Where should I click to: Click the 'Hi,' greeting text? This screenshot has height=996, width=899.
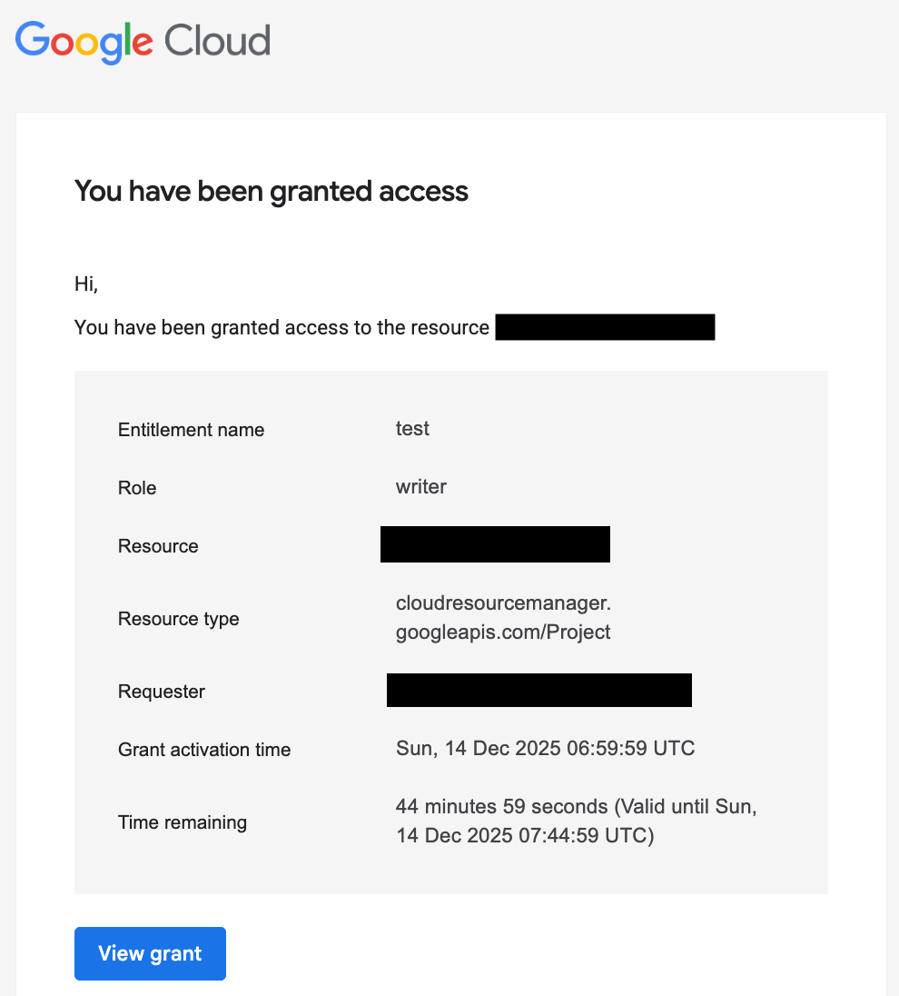[x=85, y=284]
